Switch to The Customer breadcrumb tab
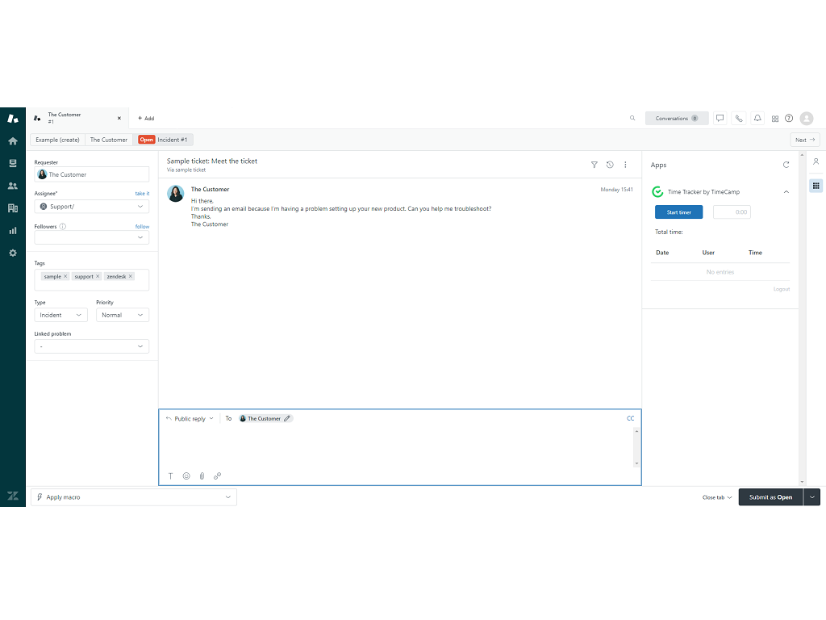 [x=109, y=140]
